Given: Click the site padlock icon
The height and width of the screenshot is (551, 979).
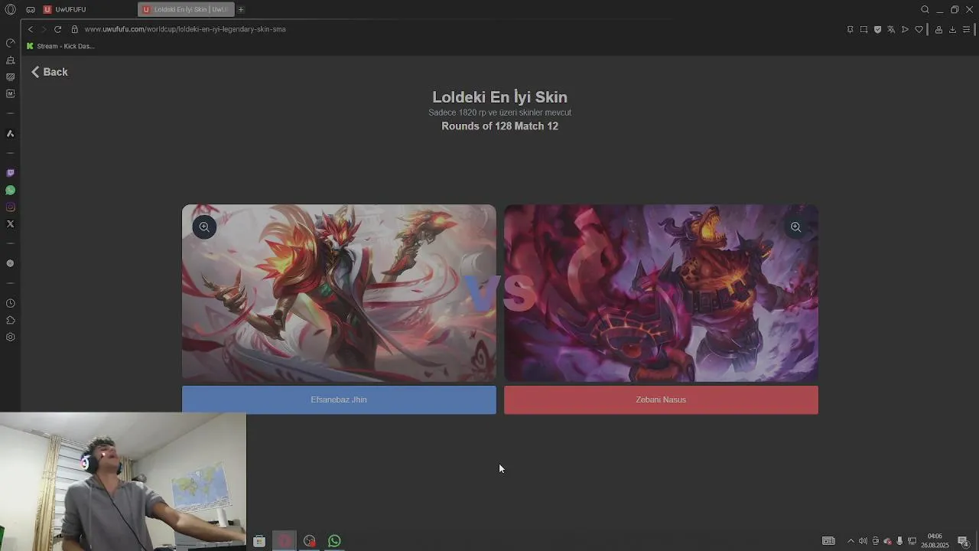Looking at the screenshot, I should tap(74, 29).
